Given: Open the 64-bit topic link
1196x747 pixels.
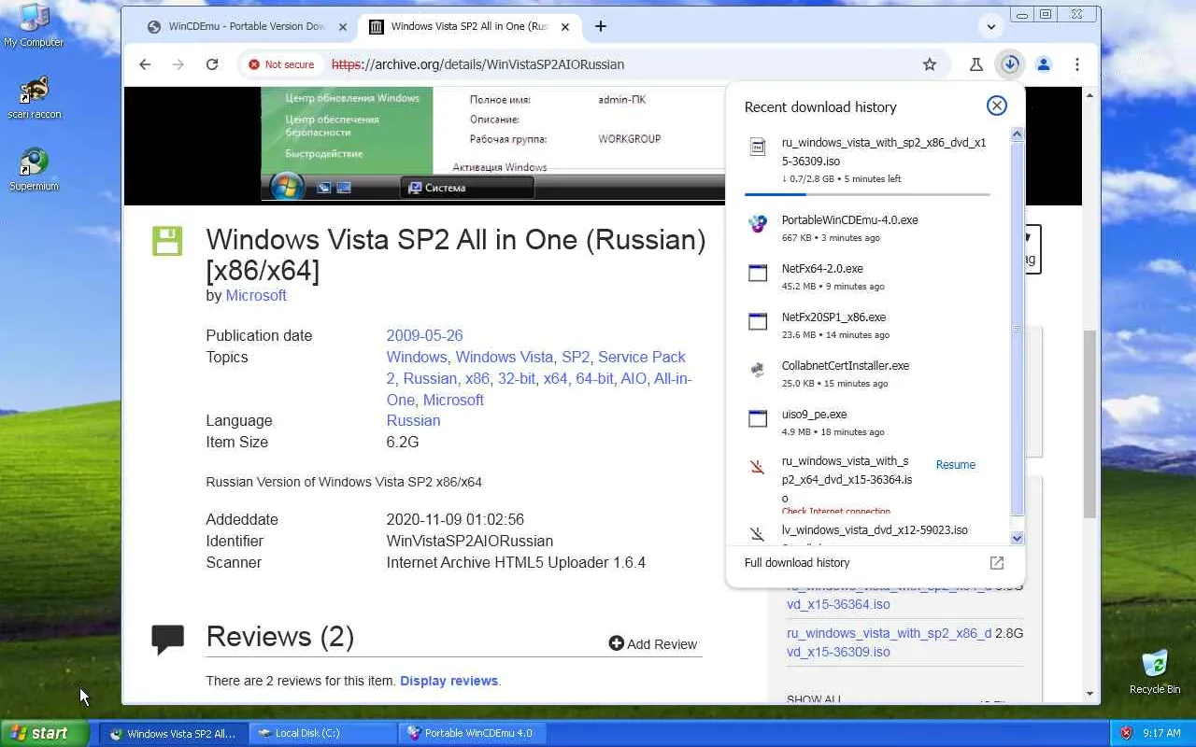Looking at the screenshot, I should coord(594,378).
